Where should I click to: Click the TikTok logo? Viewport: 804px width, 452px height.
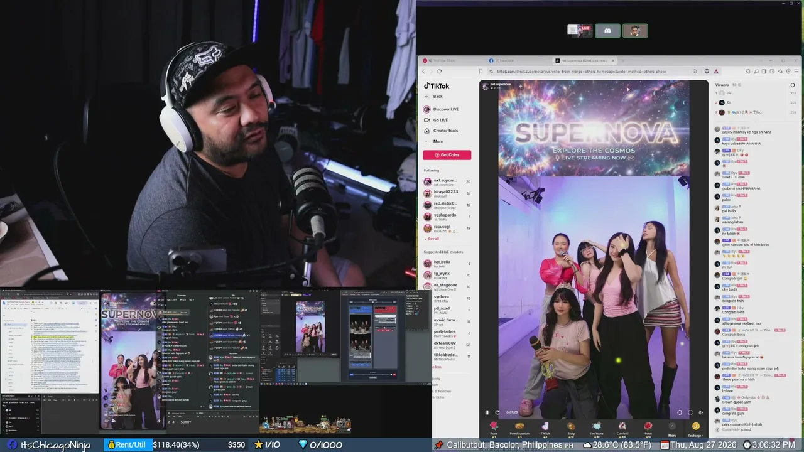coord(436,86)
